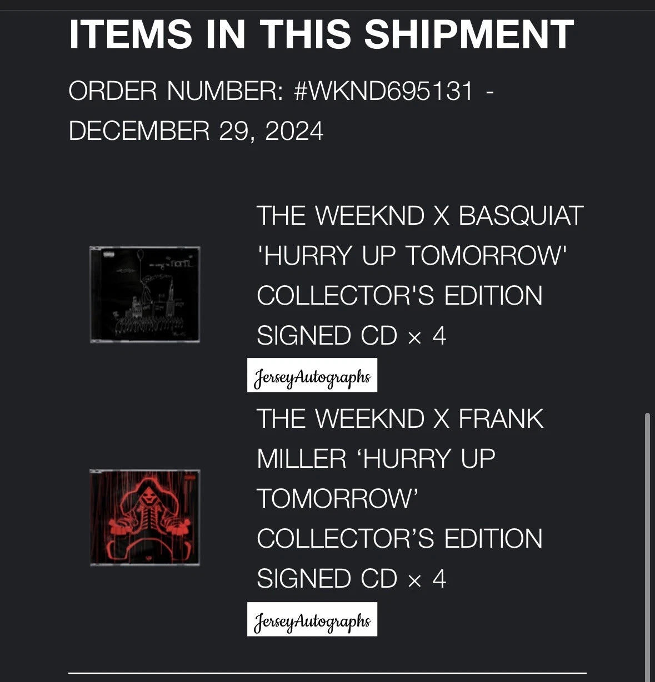This screenshot has height=682, width=655.
Task: Click the 'ITEMS IN THIS SHIPMENT' heading
Action: click(321, 34)
